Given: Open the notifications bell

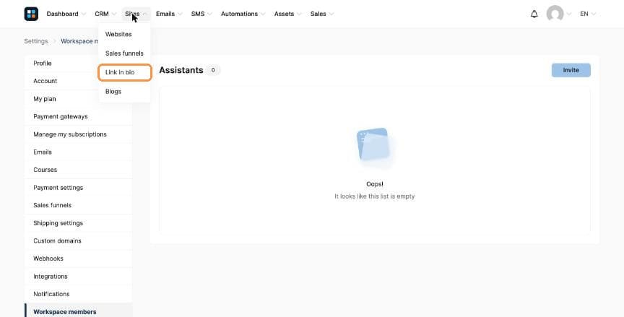Looking at the screenshot, I should (534, 14).
